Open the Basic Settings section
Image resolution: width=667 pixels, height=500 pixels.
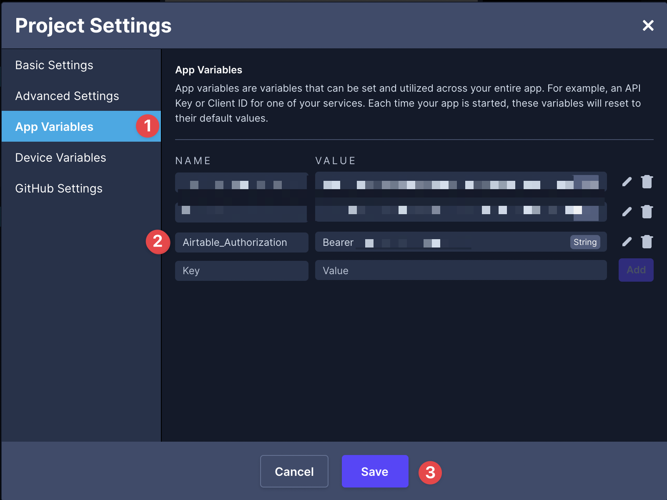[x=81, y=65]
